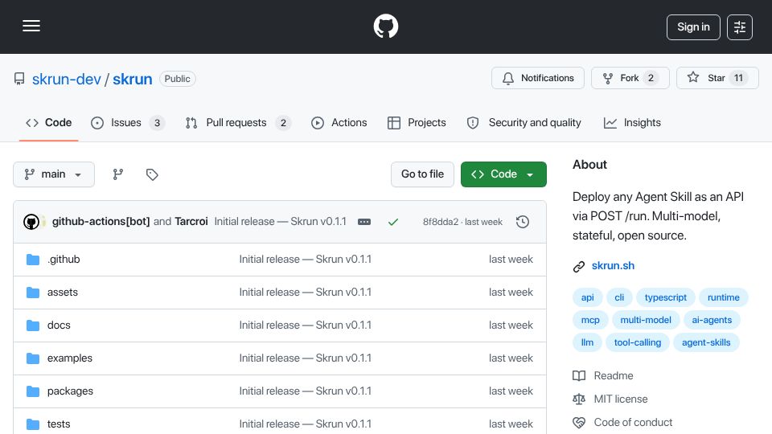The width and height of the screenshot is (772, 434).
Task: Select the mcp topic tag
Action: (590, 320)
